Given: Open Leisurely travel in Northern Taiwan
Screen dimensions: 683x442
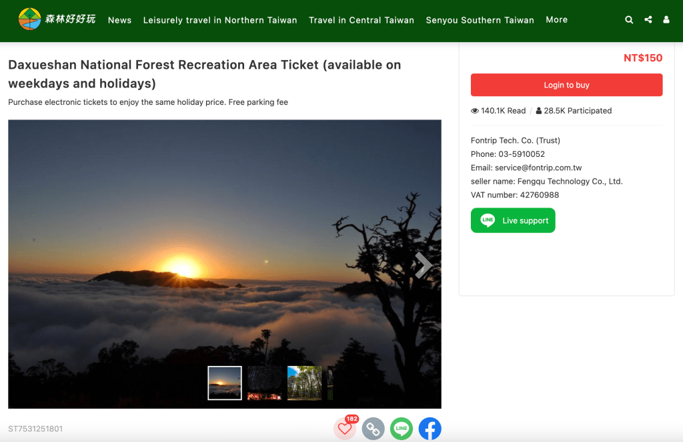Looking at the screenshot, I should [220, 20].
